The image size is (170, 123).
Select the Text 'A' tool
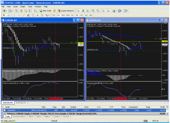pos(38,15)
